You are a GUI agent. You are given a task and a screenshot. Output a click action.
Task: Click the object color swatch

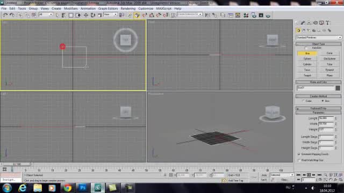click(338, 88)
